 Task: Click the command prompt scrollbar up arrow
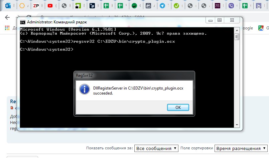[237, 30]
